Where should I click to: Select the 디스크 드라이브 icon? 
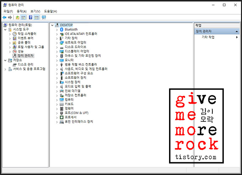[62, 47]
